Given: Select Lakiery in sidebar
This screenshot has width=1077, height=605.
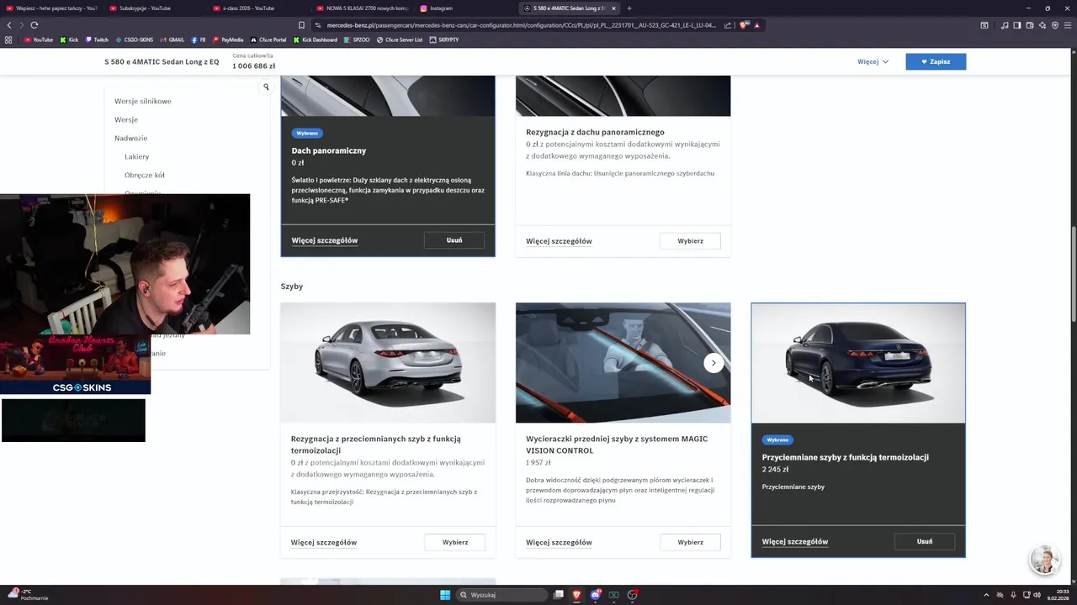Looking at the screenshot, I should tap(137, 156).
